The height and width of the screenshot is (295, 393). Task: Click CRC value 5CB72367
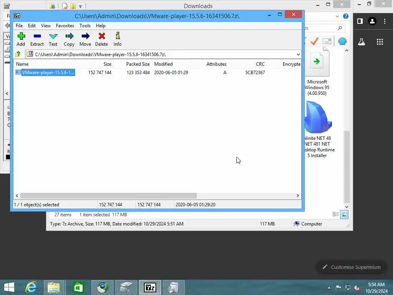[255, 73]
